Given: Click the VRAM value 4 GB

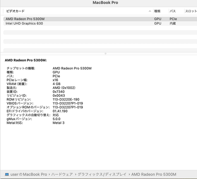Looking at the screenshot, I should [x=56, y=84].
